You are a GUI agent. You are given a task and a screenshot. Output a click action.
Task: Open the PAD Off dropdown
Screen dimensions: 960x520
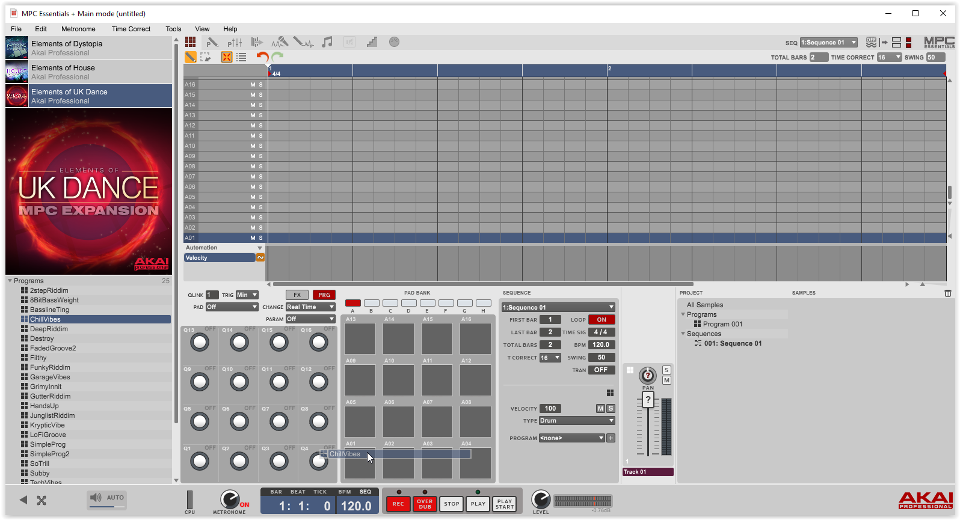click(232, 307)
